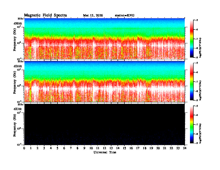Click the log PSD label beside dH/dt colorbar
Viewport: 220px width, 170px height.
[x=200, y=47]
